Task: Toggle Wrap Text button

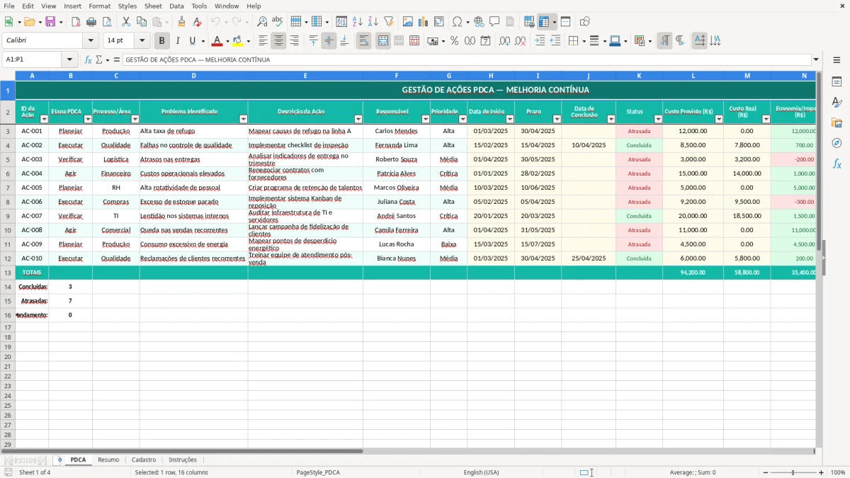Action: 363,41
